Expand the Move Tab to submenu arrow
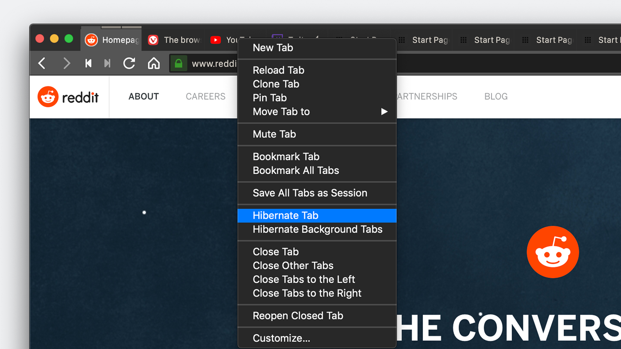Viewport: 621px width, 349px height. tap(384, 112)
